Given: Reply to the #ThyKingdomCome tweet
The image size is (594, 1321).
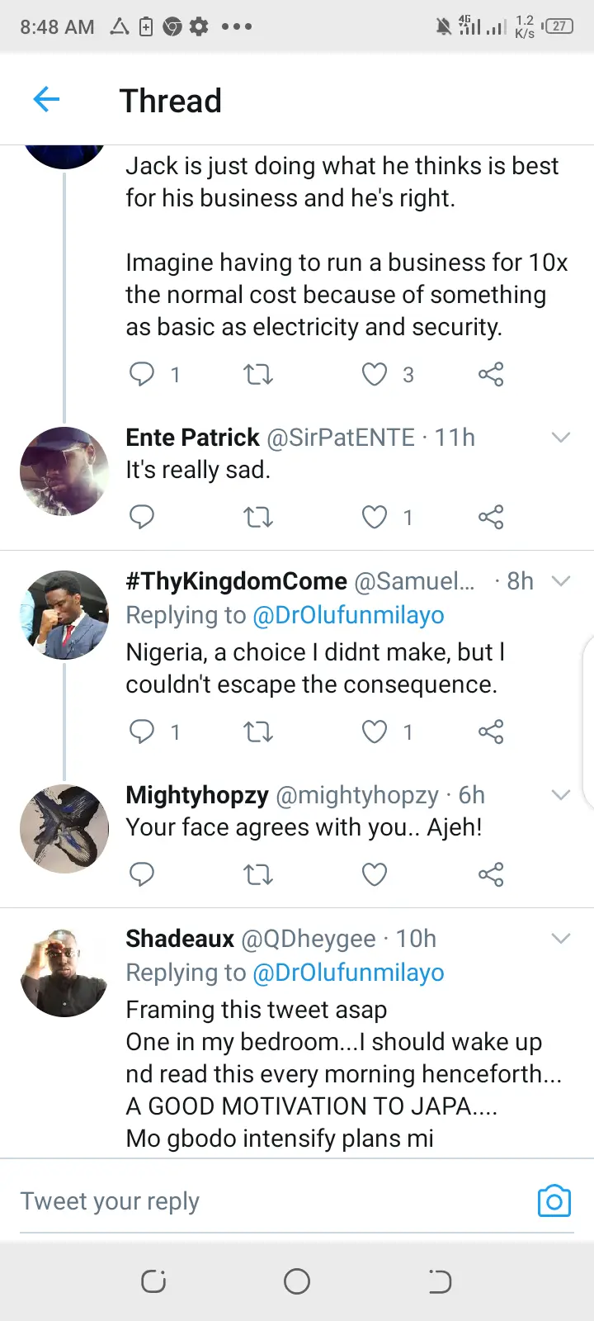Looking at the screenshot, I should (142, 732).
